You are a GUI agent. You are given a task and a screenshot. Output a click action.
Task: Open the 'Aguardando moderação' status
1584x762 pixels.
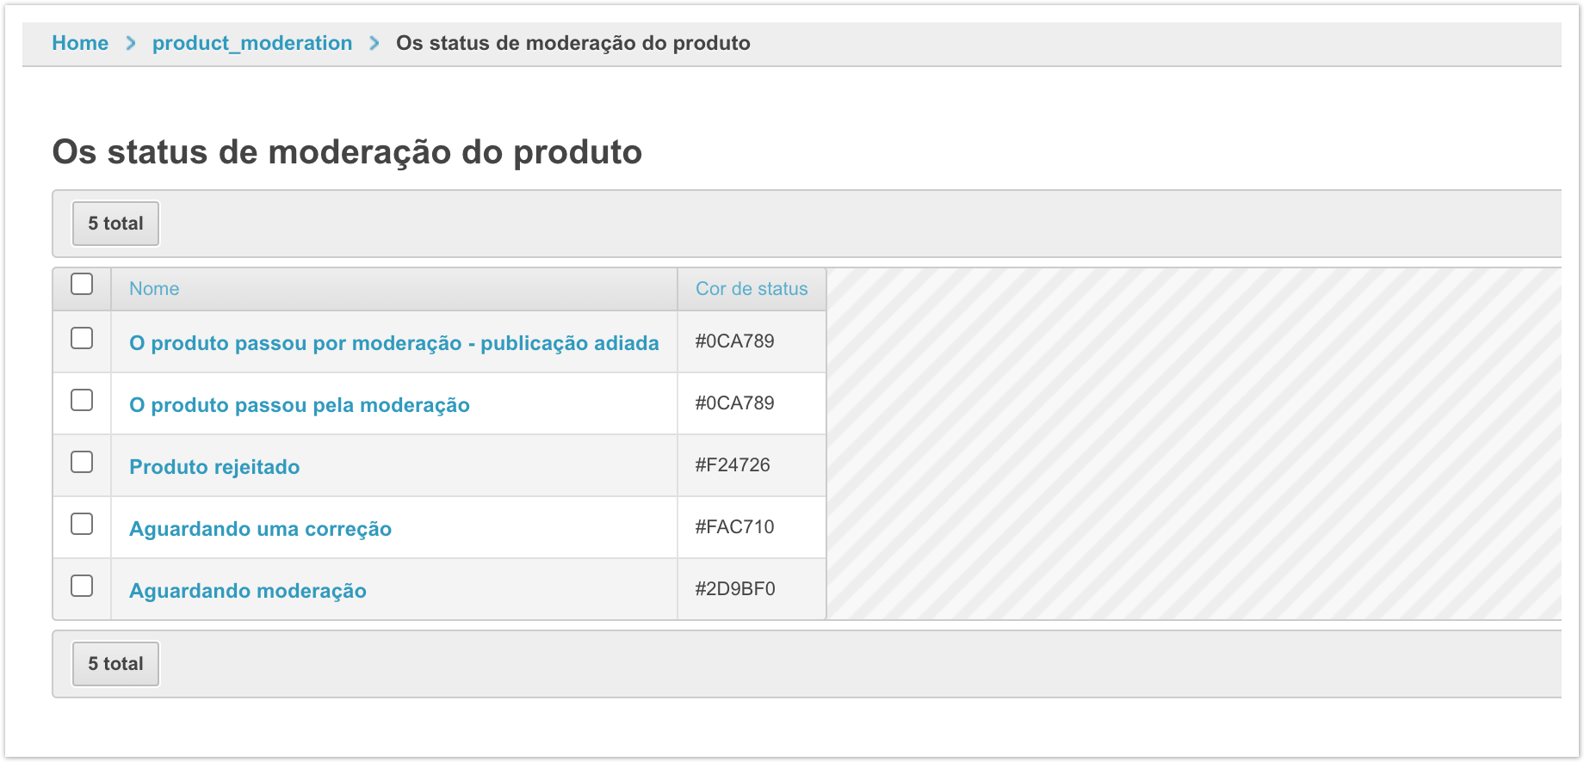248,591
